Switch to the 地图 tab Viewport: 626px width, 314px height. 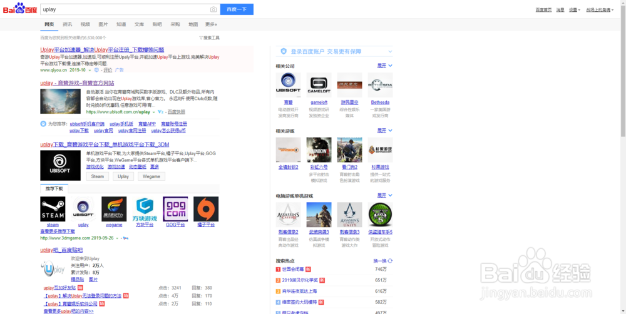click(193, 24)
